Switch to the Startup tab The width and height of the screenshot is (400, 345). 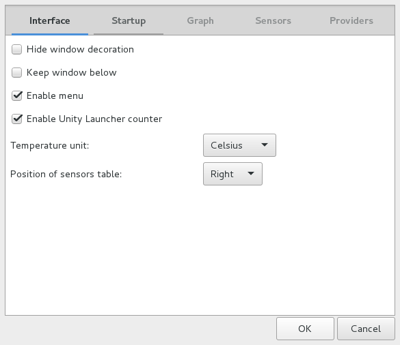pyautogui.click(x=129, y=20)
